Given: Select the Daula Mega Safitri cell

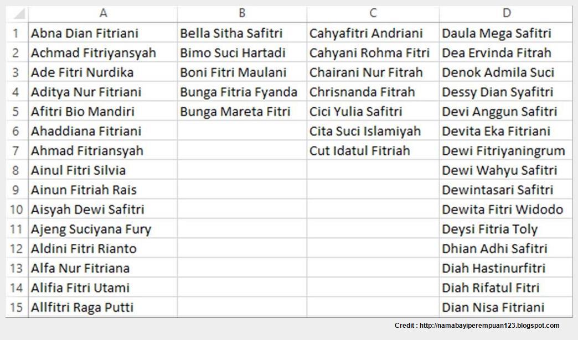Looking at the screenshot, I should 506,33.
